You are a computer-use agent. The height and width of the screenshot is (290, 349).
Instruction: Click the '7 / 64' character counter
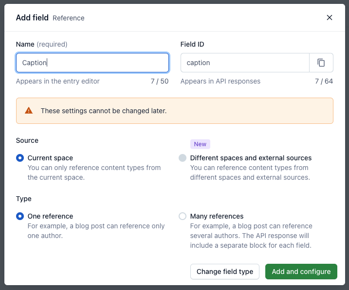coord(324,81)
